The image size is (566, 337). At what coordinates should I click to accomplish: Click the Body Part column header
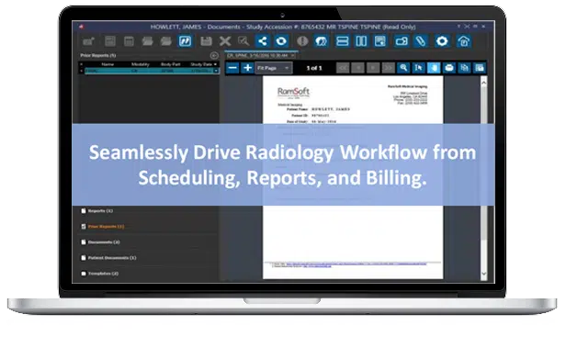pyautogui.click(x=170, y=64)
